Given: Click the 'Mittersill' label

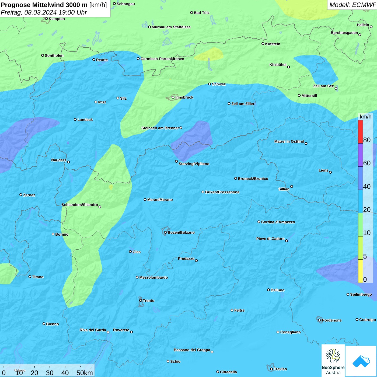Looking at the screenshot, I should coord(309,96).
